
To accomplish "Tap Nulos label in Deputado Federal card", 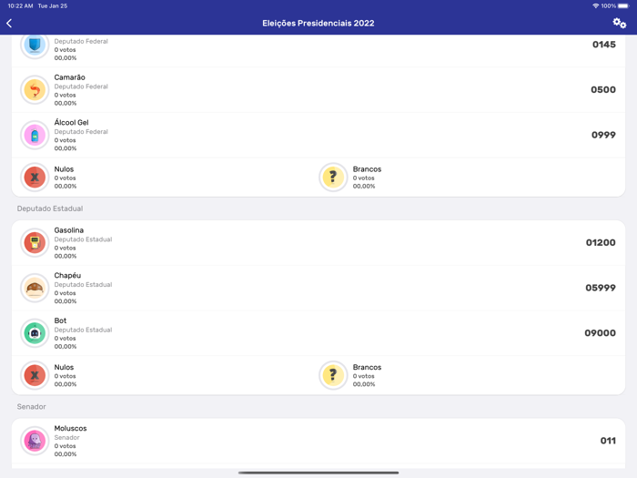I will pos(64,169).
